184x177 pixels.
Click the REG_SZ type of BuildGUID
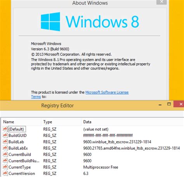[50, 135]
